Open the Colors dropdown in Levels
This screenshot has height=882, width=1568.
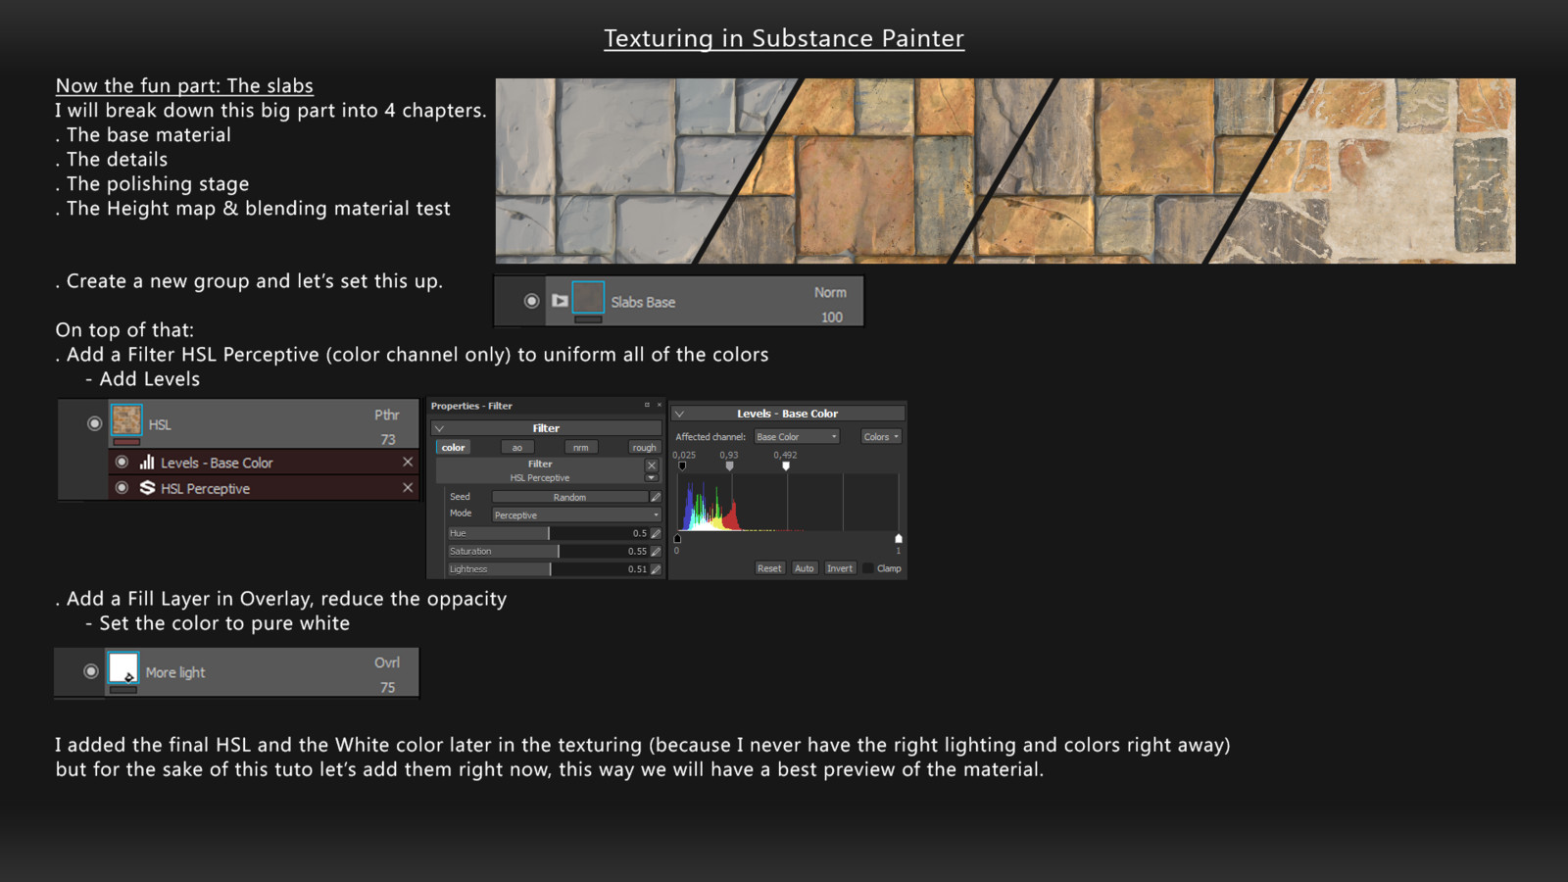click(x=881, y=437)
